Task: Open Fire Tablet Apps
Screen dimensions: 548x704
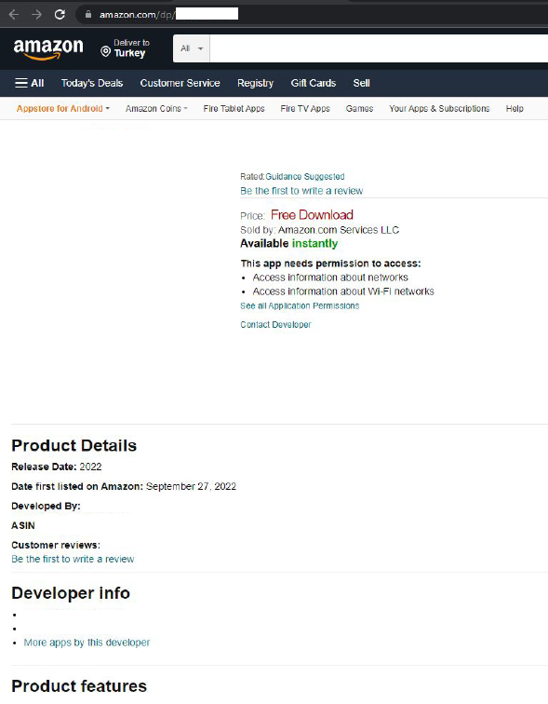Action: click(234, 109)
